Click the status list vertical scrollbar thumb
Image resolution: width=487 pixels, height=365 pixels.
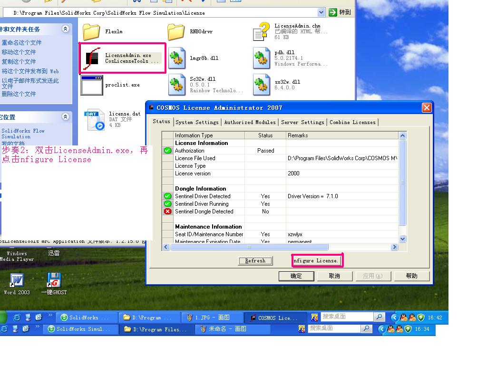tap(402, 182)
